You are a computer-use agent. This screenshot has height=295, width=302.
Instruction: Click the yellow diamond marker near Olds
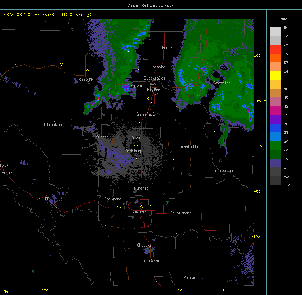pyautogui.click(x=136, y=146)
